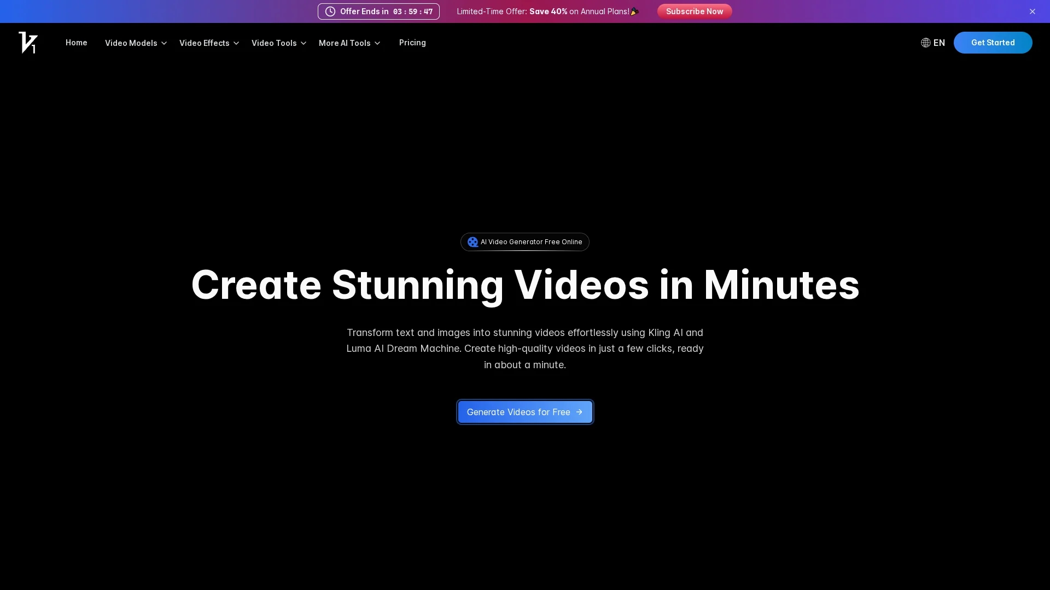Click the AI Video Generator Free Online badge
The width and height of the screenshot is (1050, 590).
[x=525, y=242]
